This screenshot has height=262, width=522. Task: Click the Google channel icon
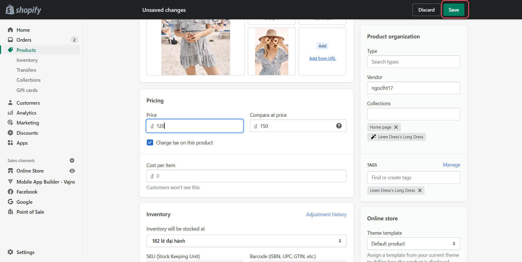(x=10, y=202)
